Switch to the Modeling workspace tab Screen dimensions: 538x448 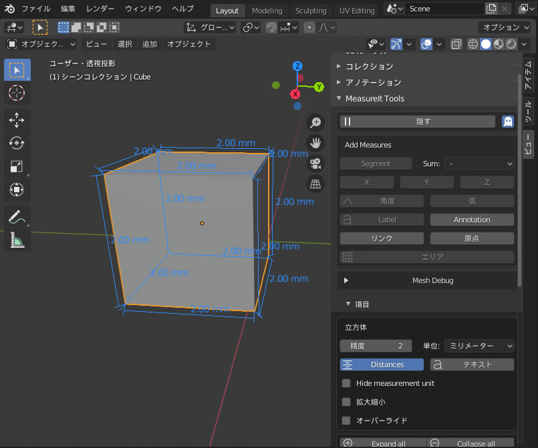point(267,11)
